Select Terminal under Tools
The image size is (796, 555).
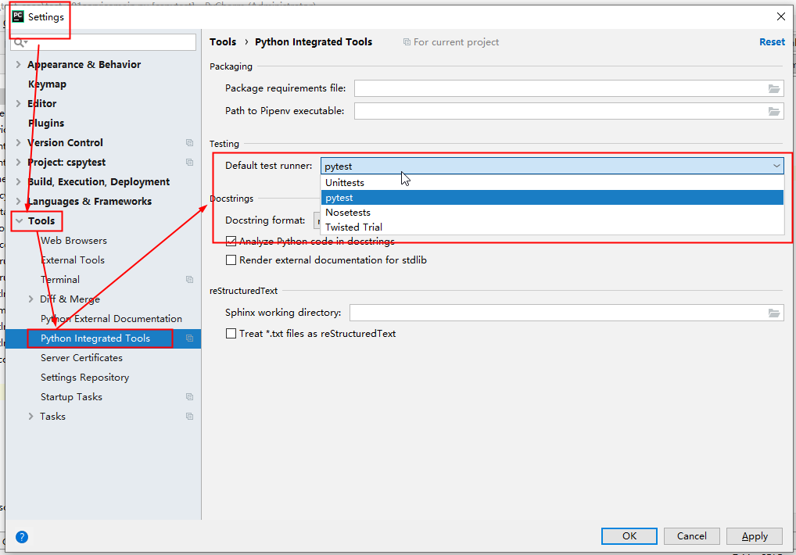click(60, 280)
